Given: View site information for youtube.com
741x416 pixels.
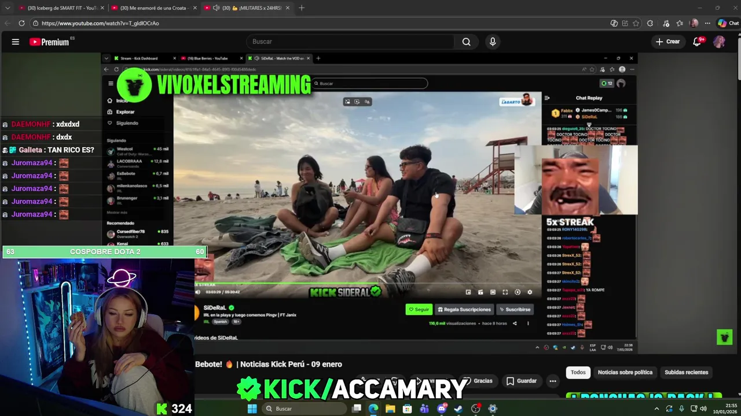Looking at the screenshot, I should pyautogui.click(x=35, y=23).
